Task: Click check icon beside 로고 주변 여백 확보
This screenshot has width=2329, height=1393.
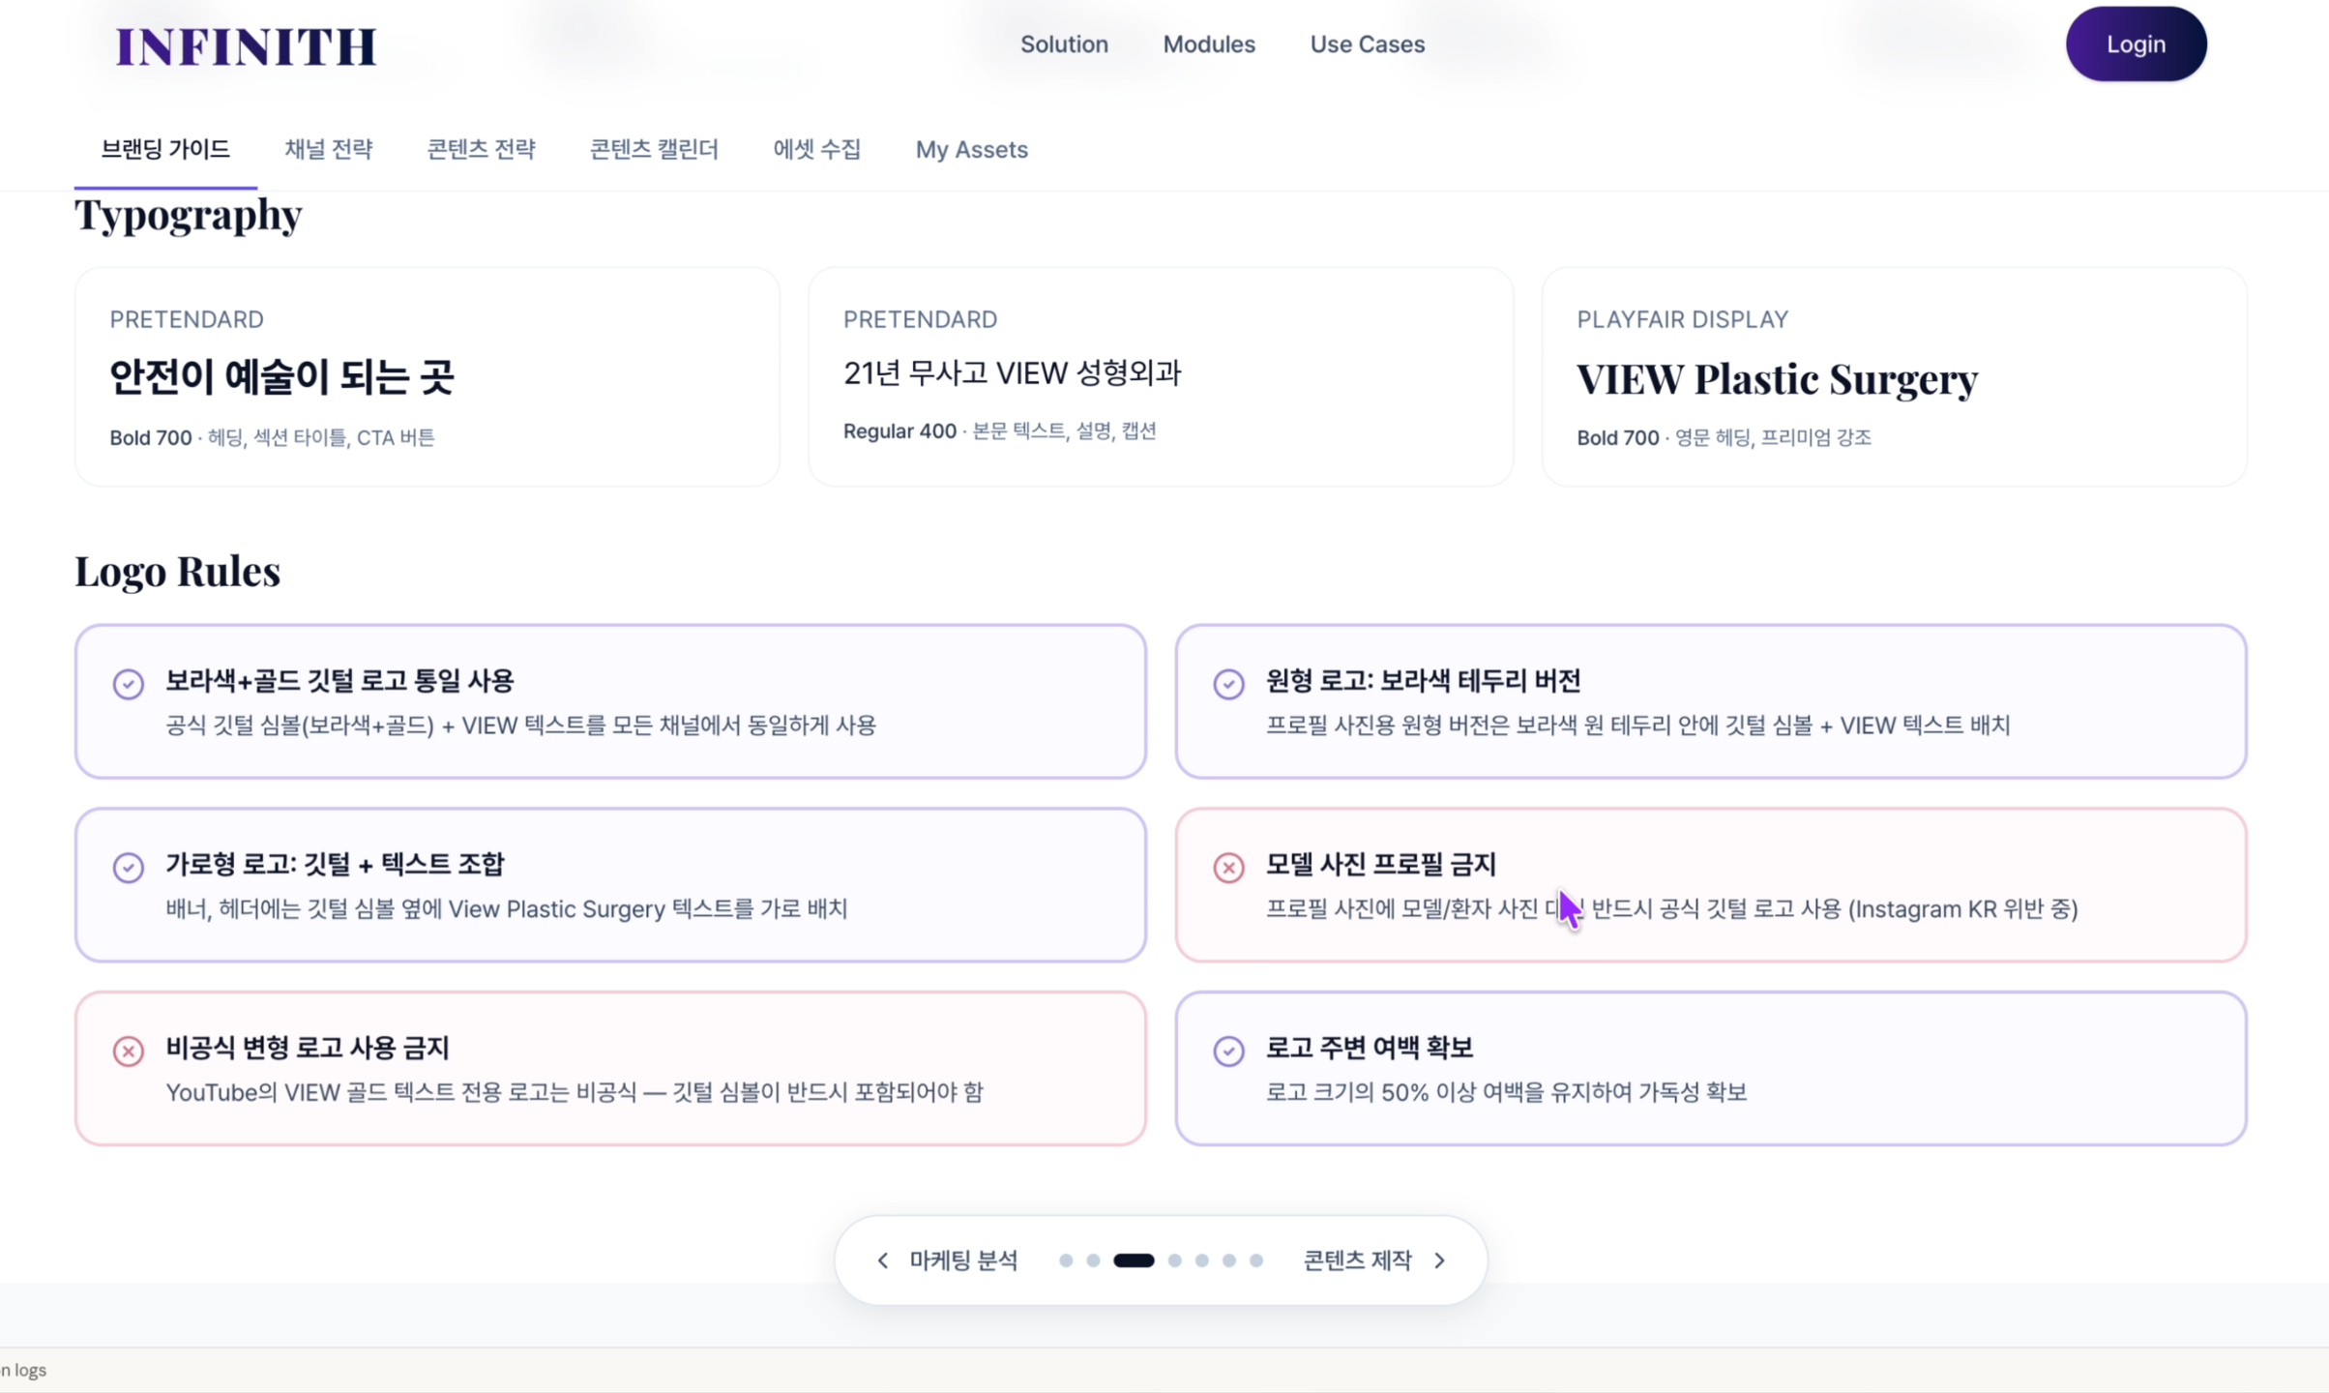Action: [x=1228, y=1051]
